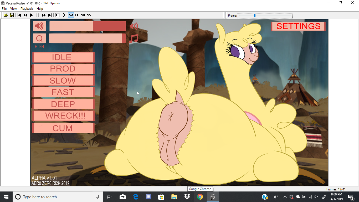Screen dimensions: 359x202
Task: Step forward with the fast-forward icon
Action: point(44,15)
